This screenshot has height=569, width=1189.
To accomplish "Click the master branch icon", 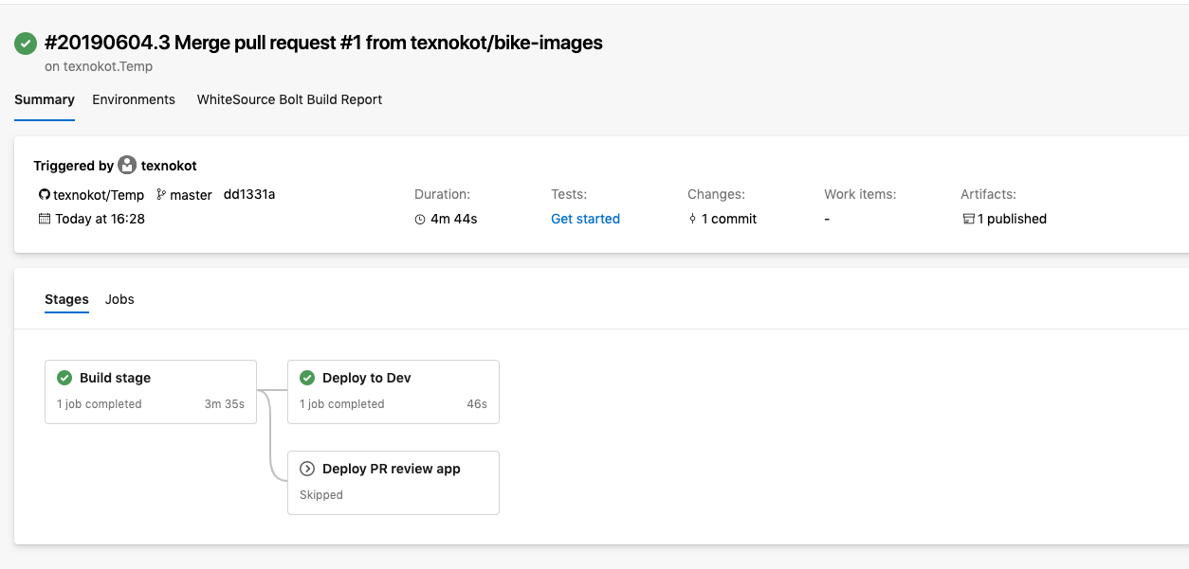I will (x=161, y=195).
